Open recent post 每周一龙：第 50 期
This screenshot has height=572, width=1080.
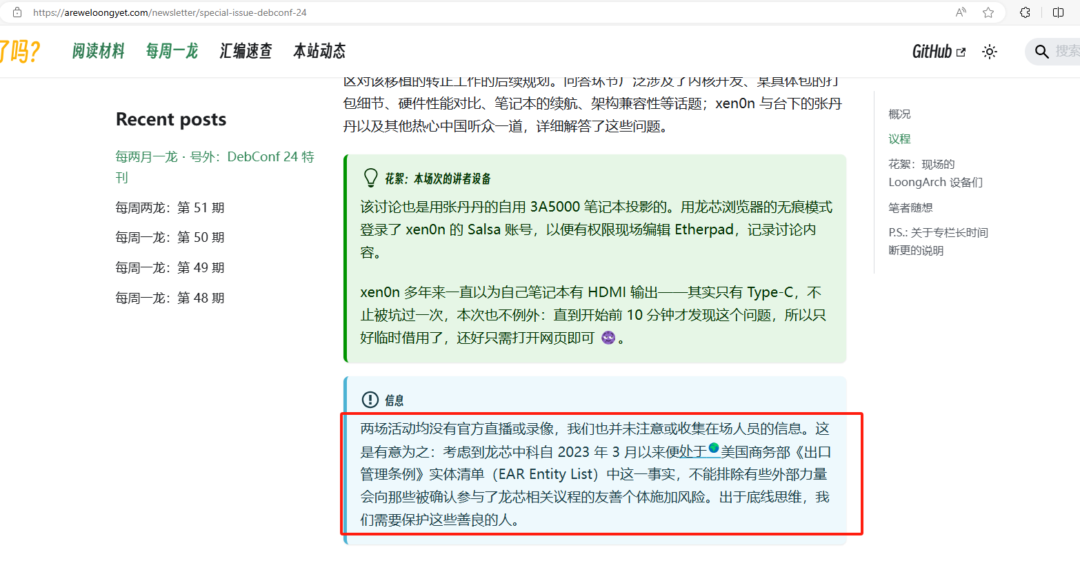click(x=170, y=238)
